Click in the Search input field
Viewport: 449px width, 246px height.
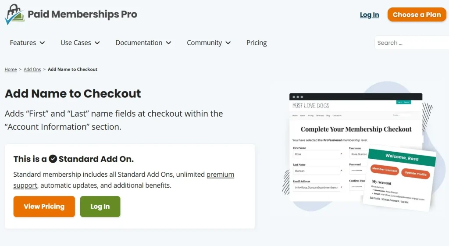[410, 43]
